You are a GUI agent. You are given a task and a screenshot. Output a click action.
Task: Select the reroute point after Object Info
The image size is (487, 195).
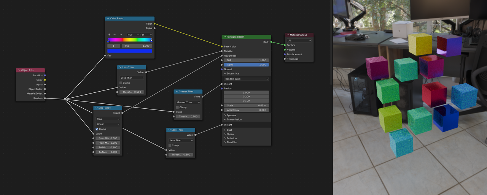65,99
